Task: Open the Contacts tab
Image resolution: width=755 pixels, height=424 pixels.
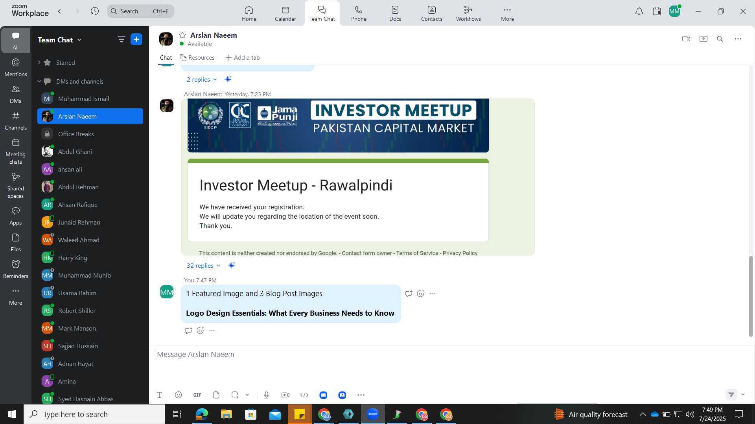Action: [432, 13]
